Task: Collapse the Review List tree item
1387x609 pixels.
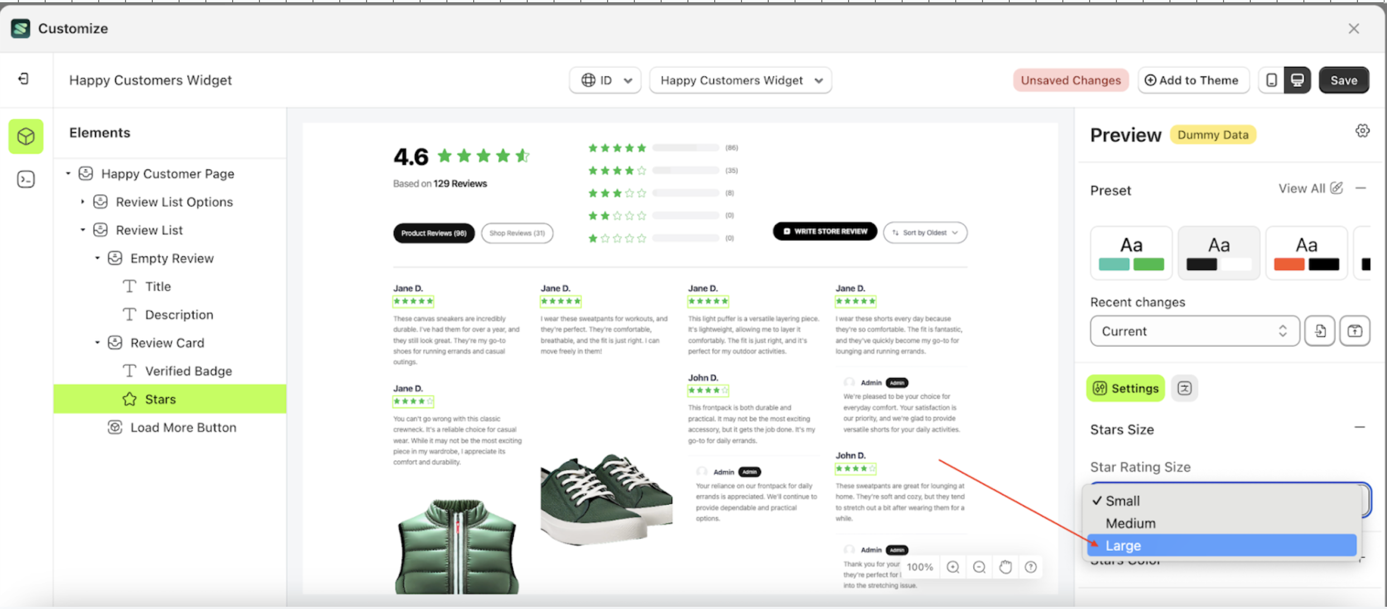Action: pos(83,229)
